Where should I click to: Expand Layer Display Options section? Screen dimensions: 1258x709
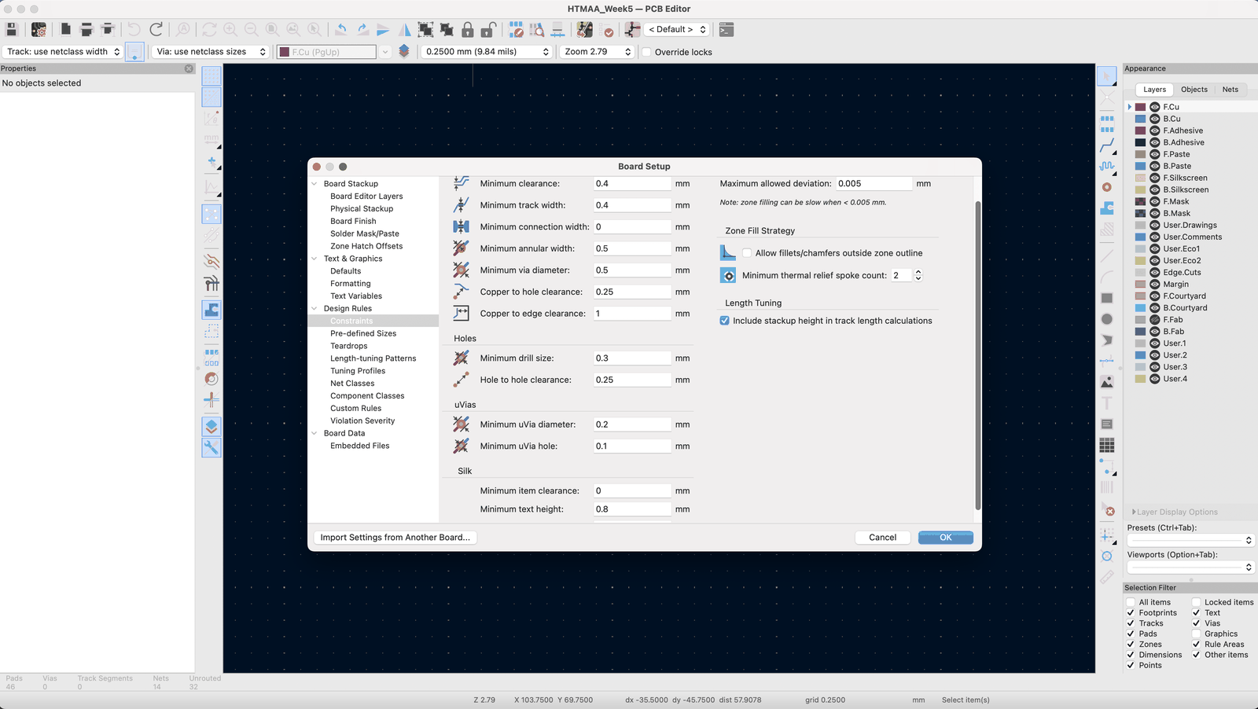point(1175,512)
